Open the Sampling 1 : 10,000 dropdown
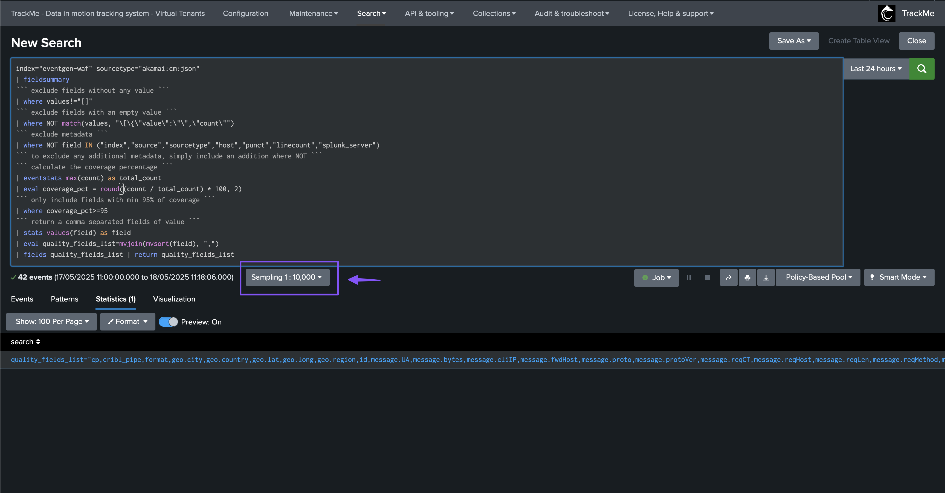 [287, 277]
